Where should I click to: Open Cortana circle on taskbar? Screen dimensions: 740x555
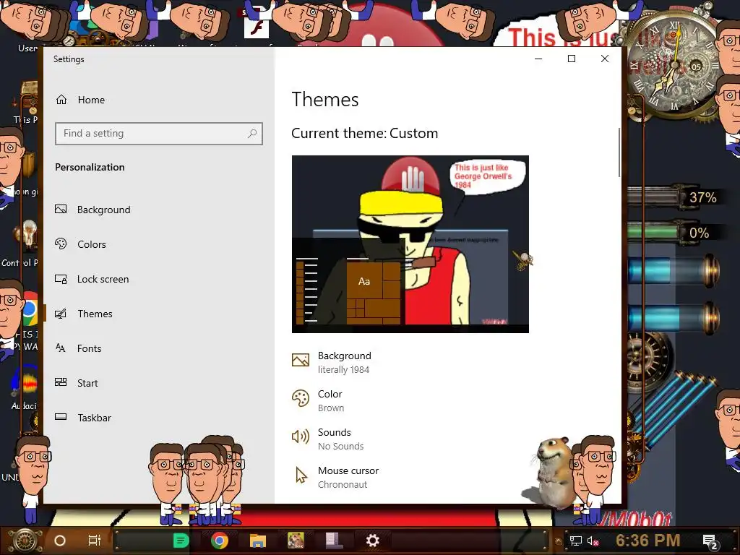60,541
